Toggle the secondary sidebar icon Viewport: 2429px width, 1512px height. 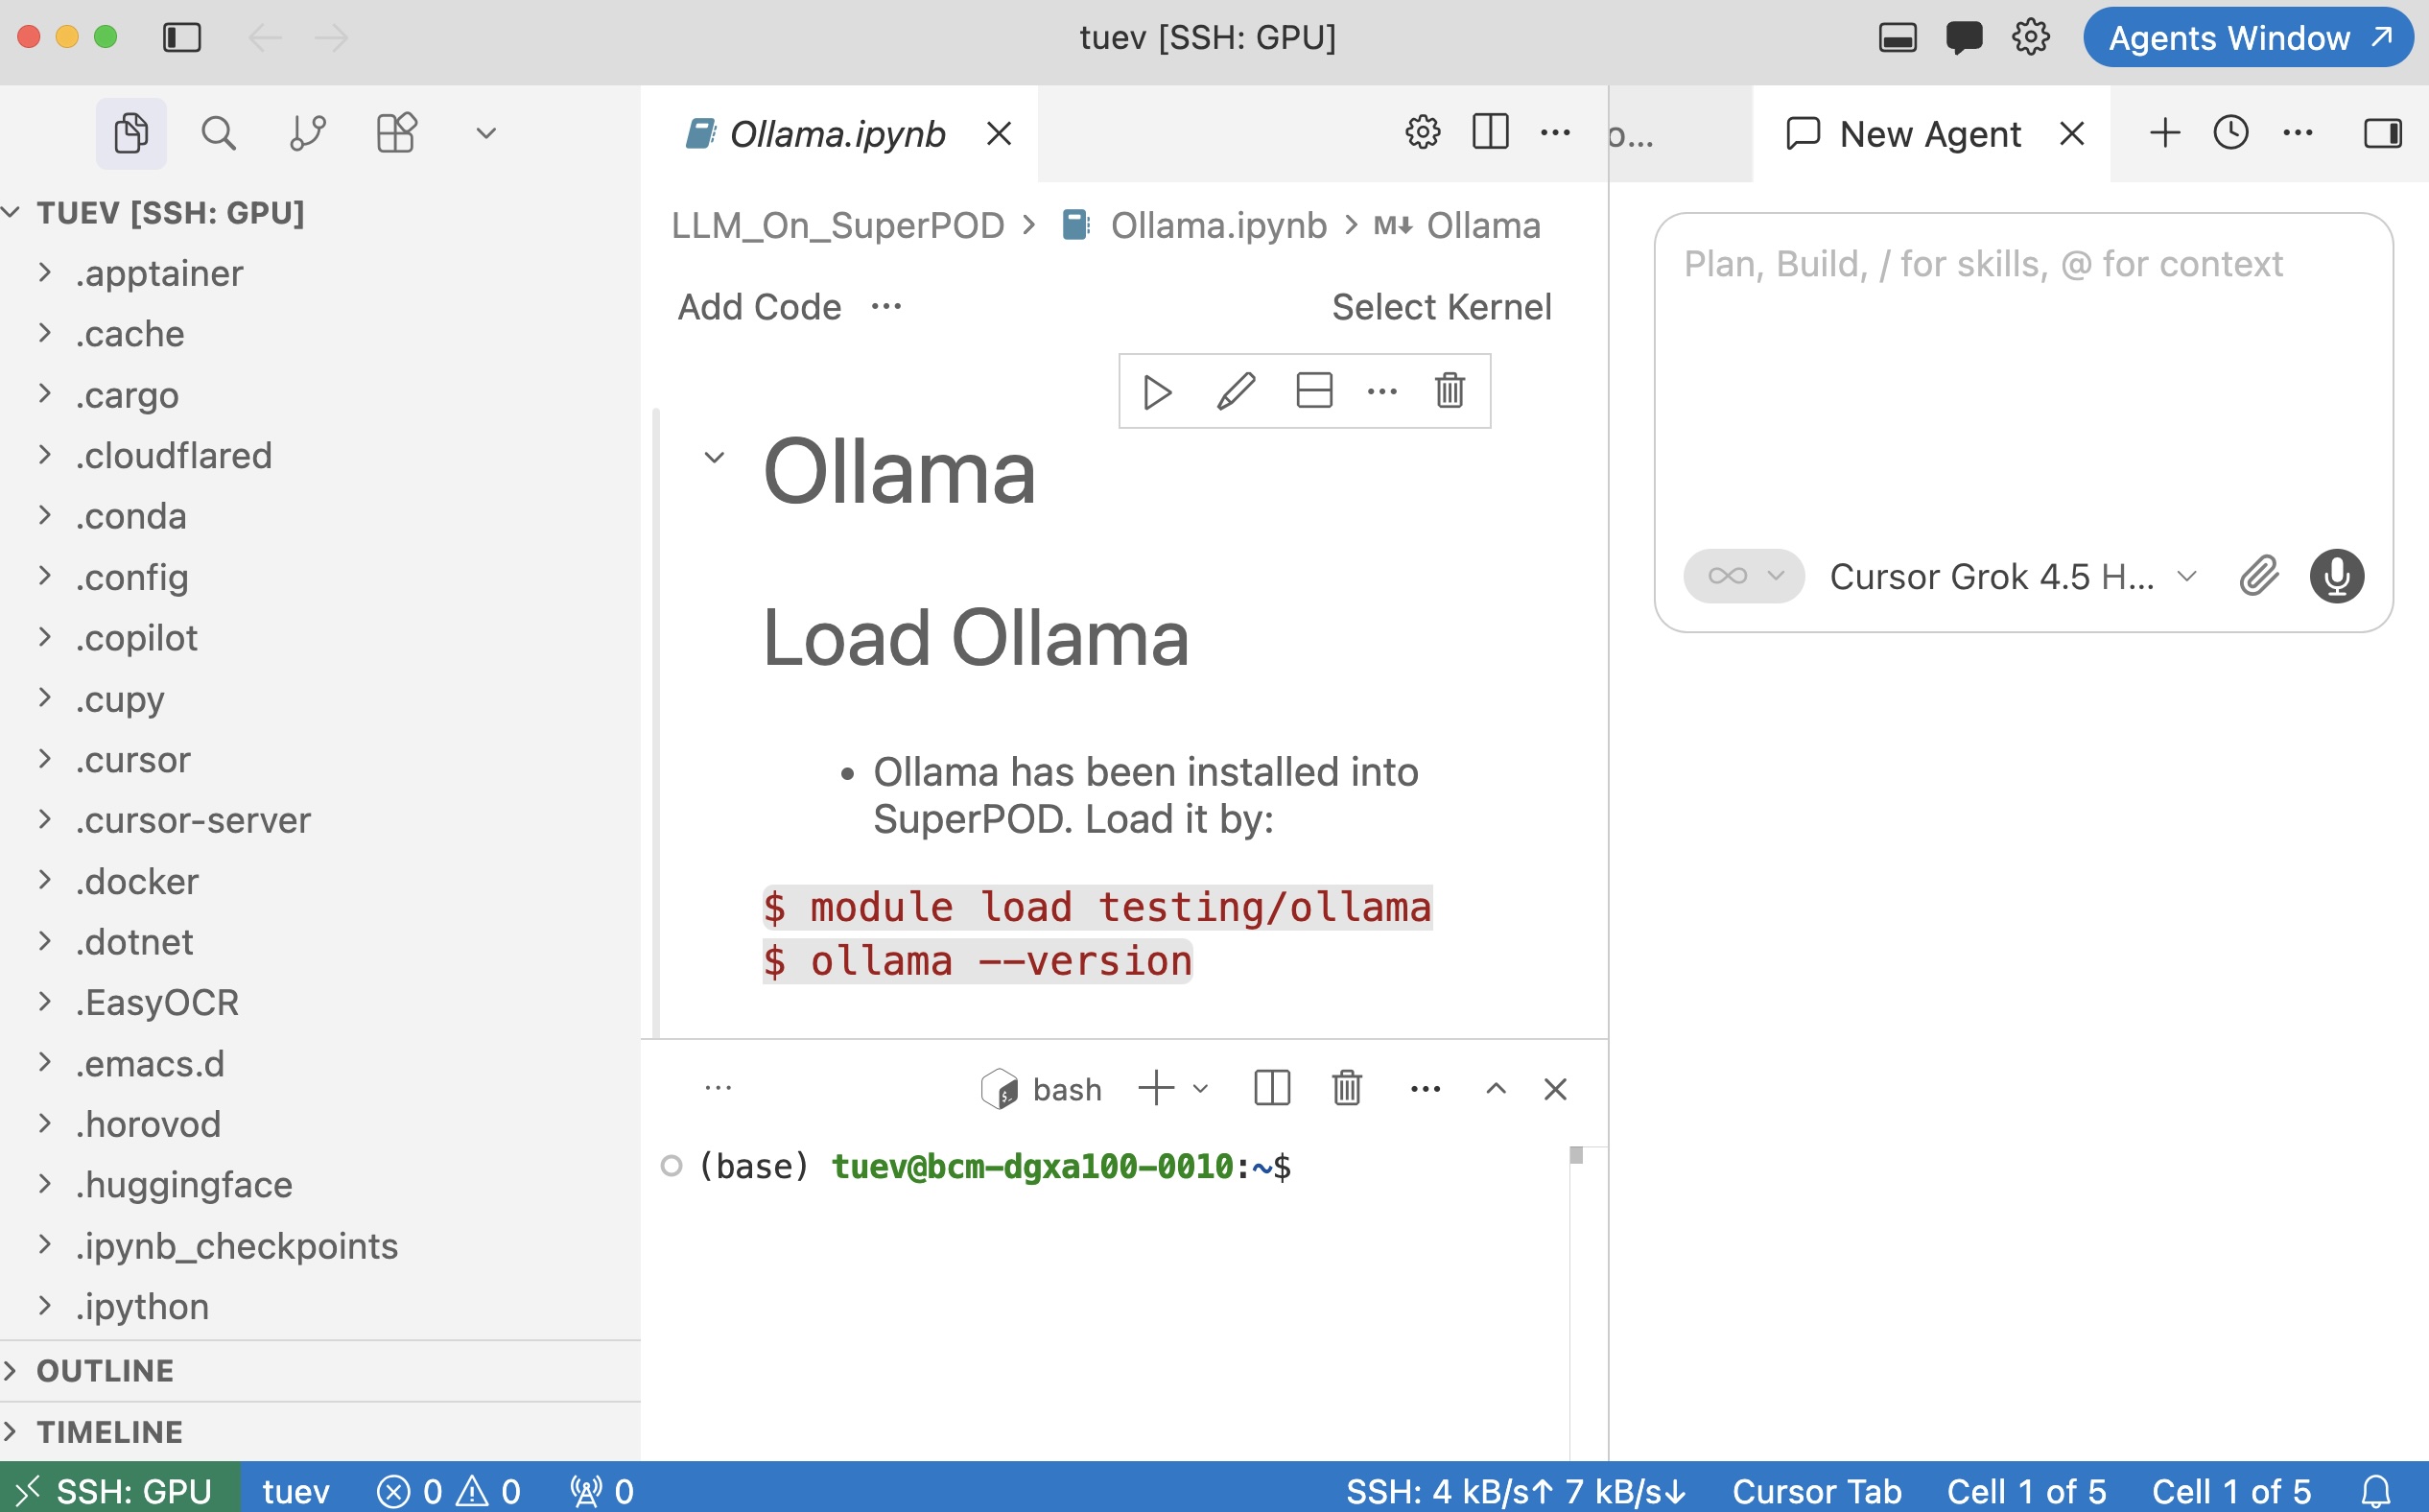pyautogui.click(x=2383, y=133)
